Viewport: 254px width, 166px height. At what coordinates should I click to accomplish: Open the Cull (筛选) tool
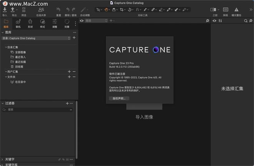coord(23,10)
